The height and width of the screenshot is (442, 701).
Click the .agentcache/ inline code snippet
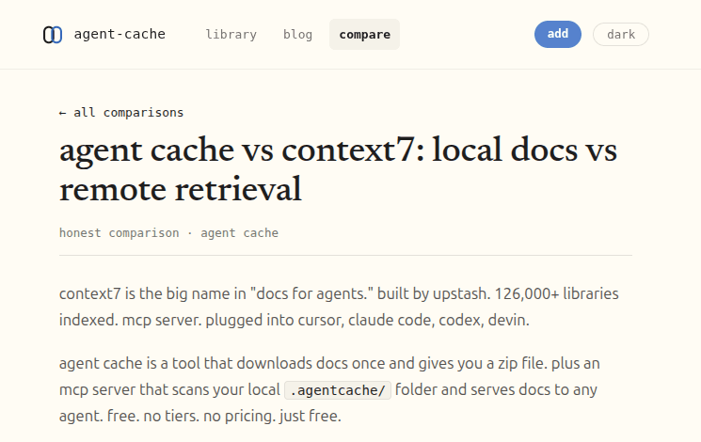[x=338, y=390]
